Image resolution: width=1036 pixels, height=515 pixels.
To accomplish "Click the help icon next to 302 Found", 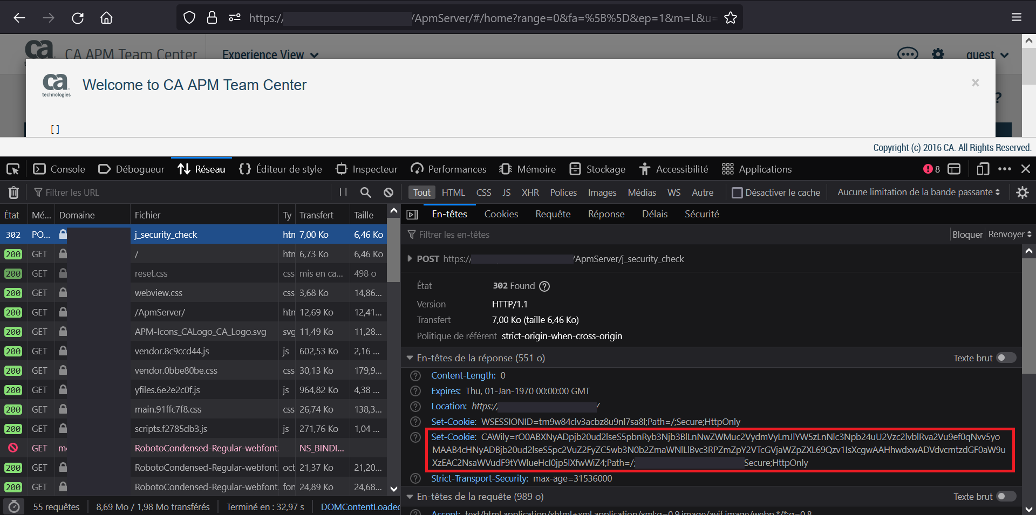I will click(544, 286).
